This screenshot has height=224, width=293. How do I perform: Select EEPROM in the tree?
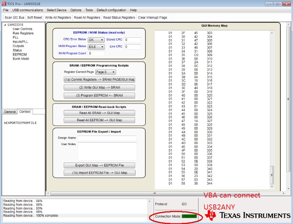[x=20, y=55]
